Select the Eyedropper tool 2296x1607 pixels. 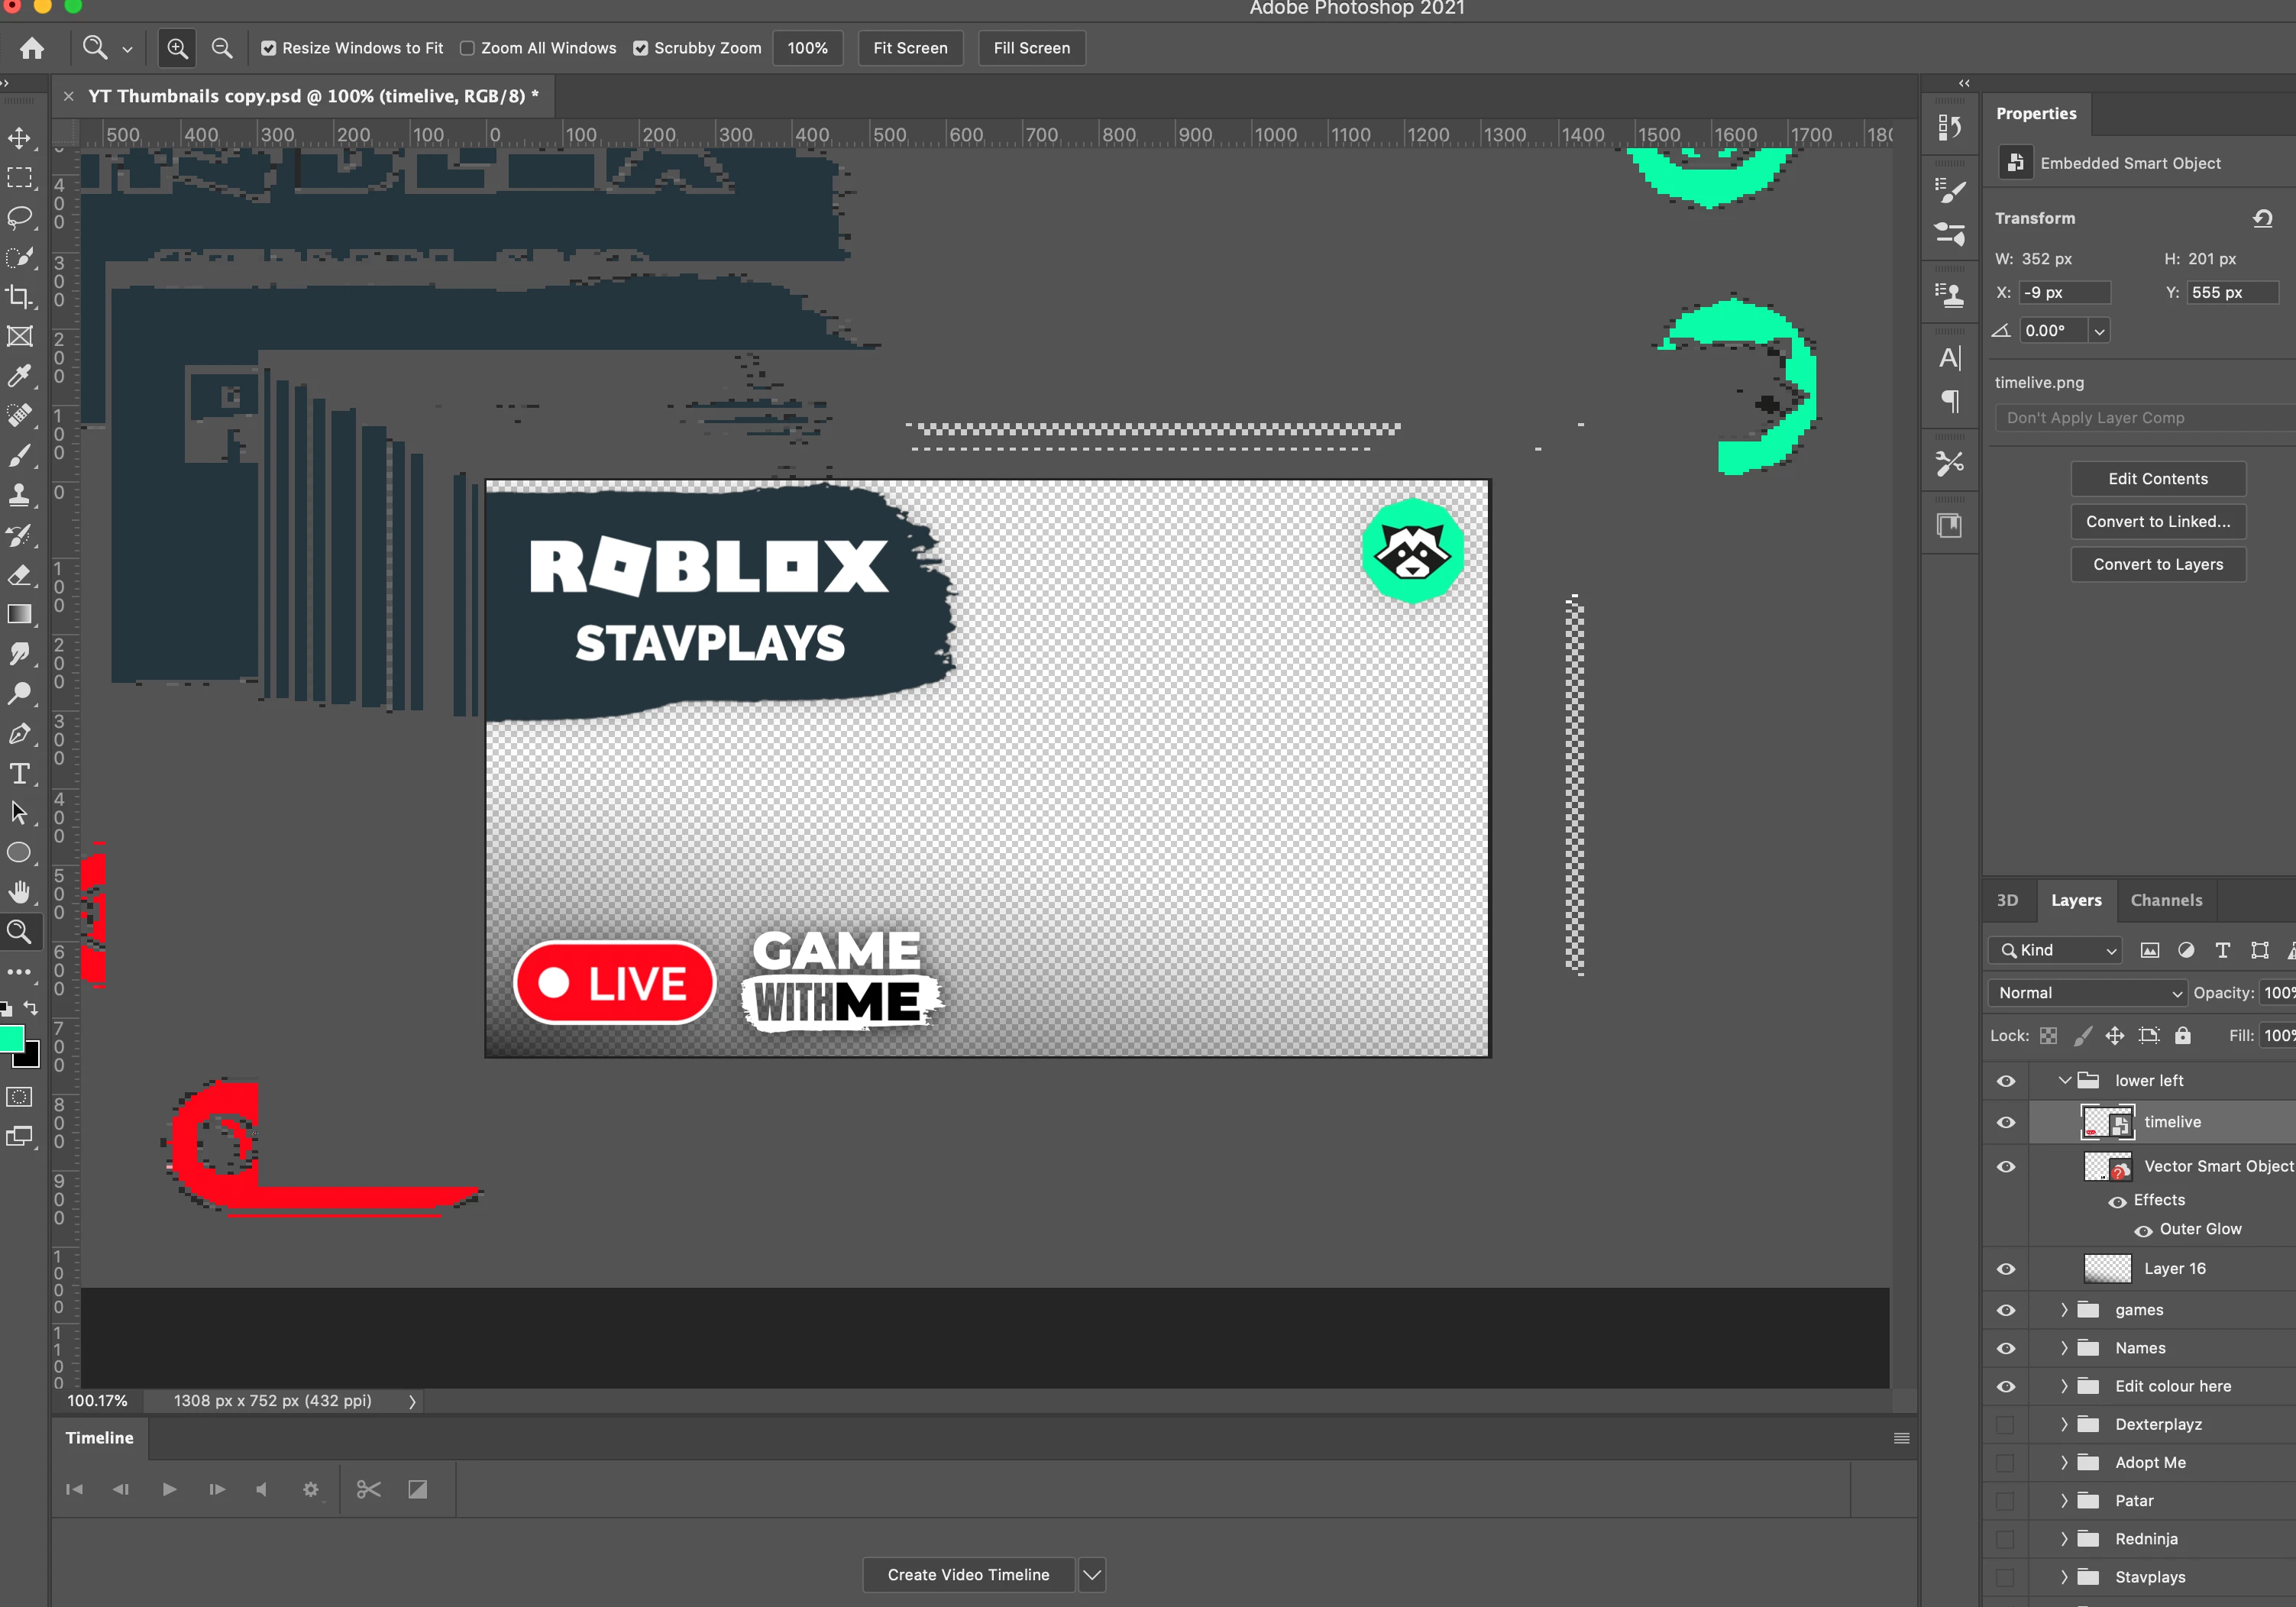point(20,376)
